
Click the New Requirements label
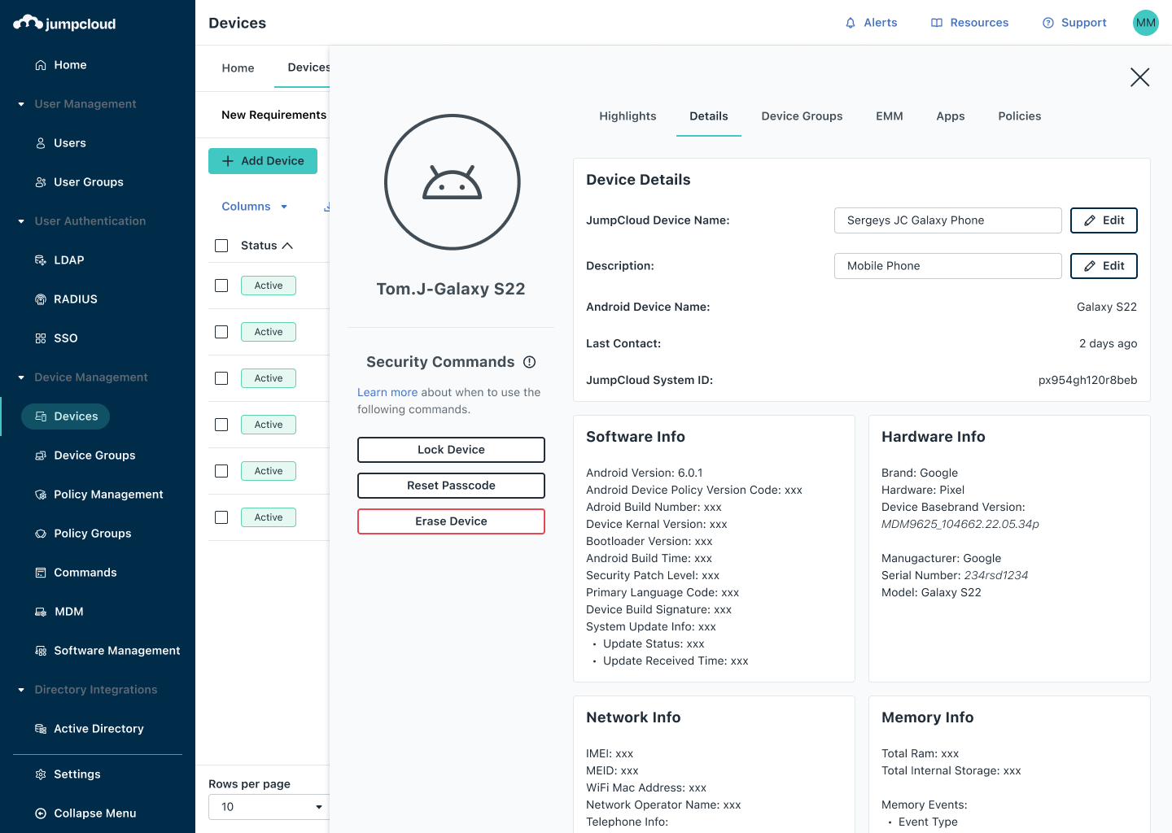[x=274, y=115]
